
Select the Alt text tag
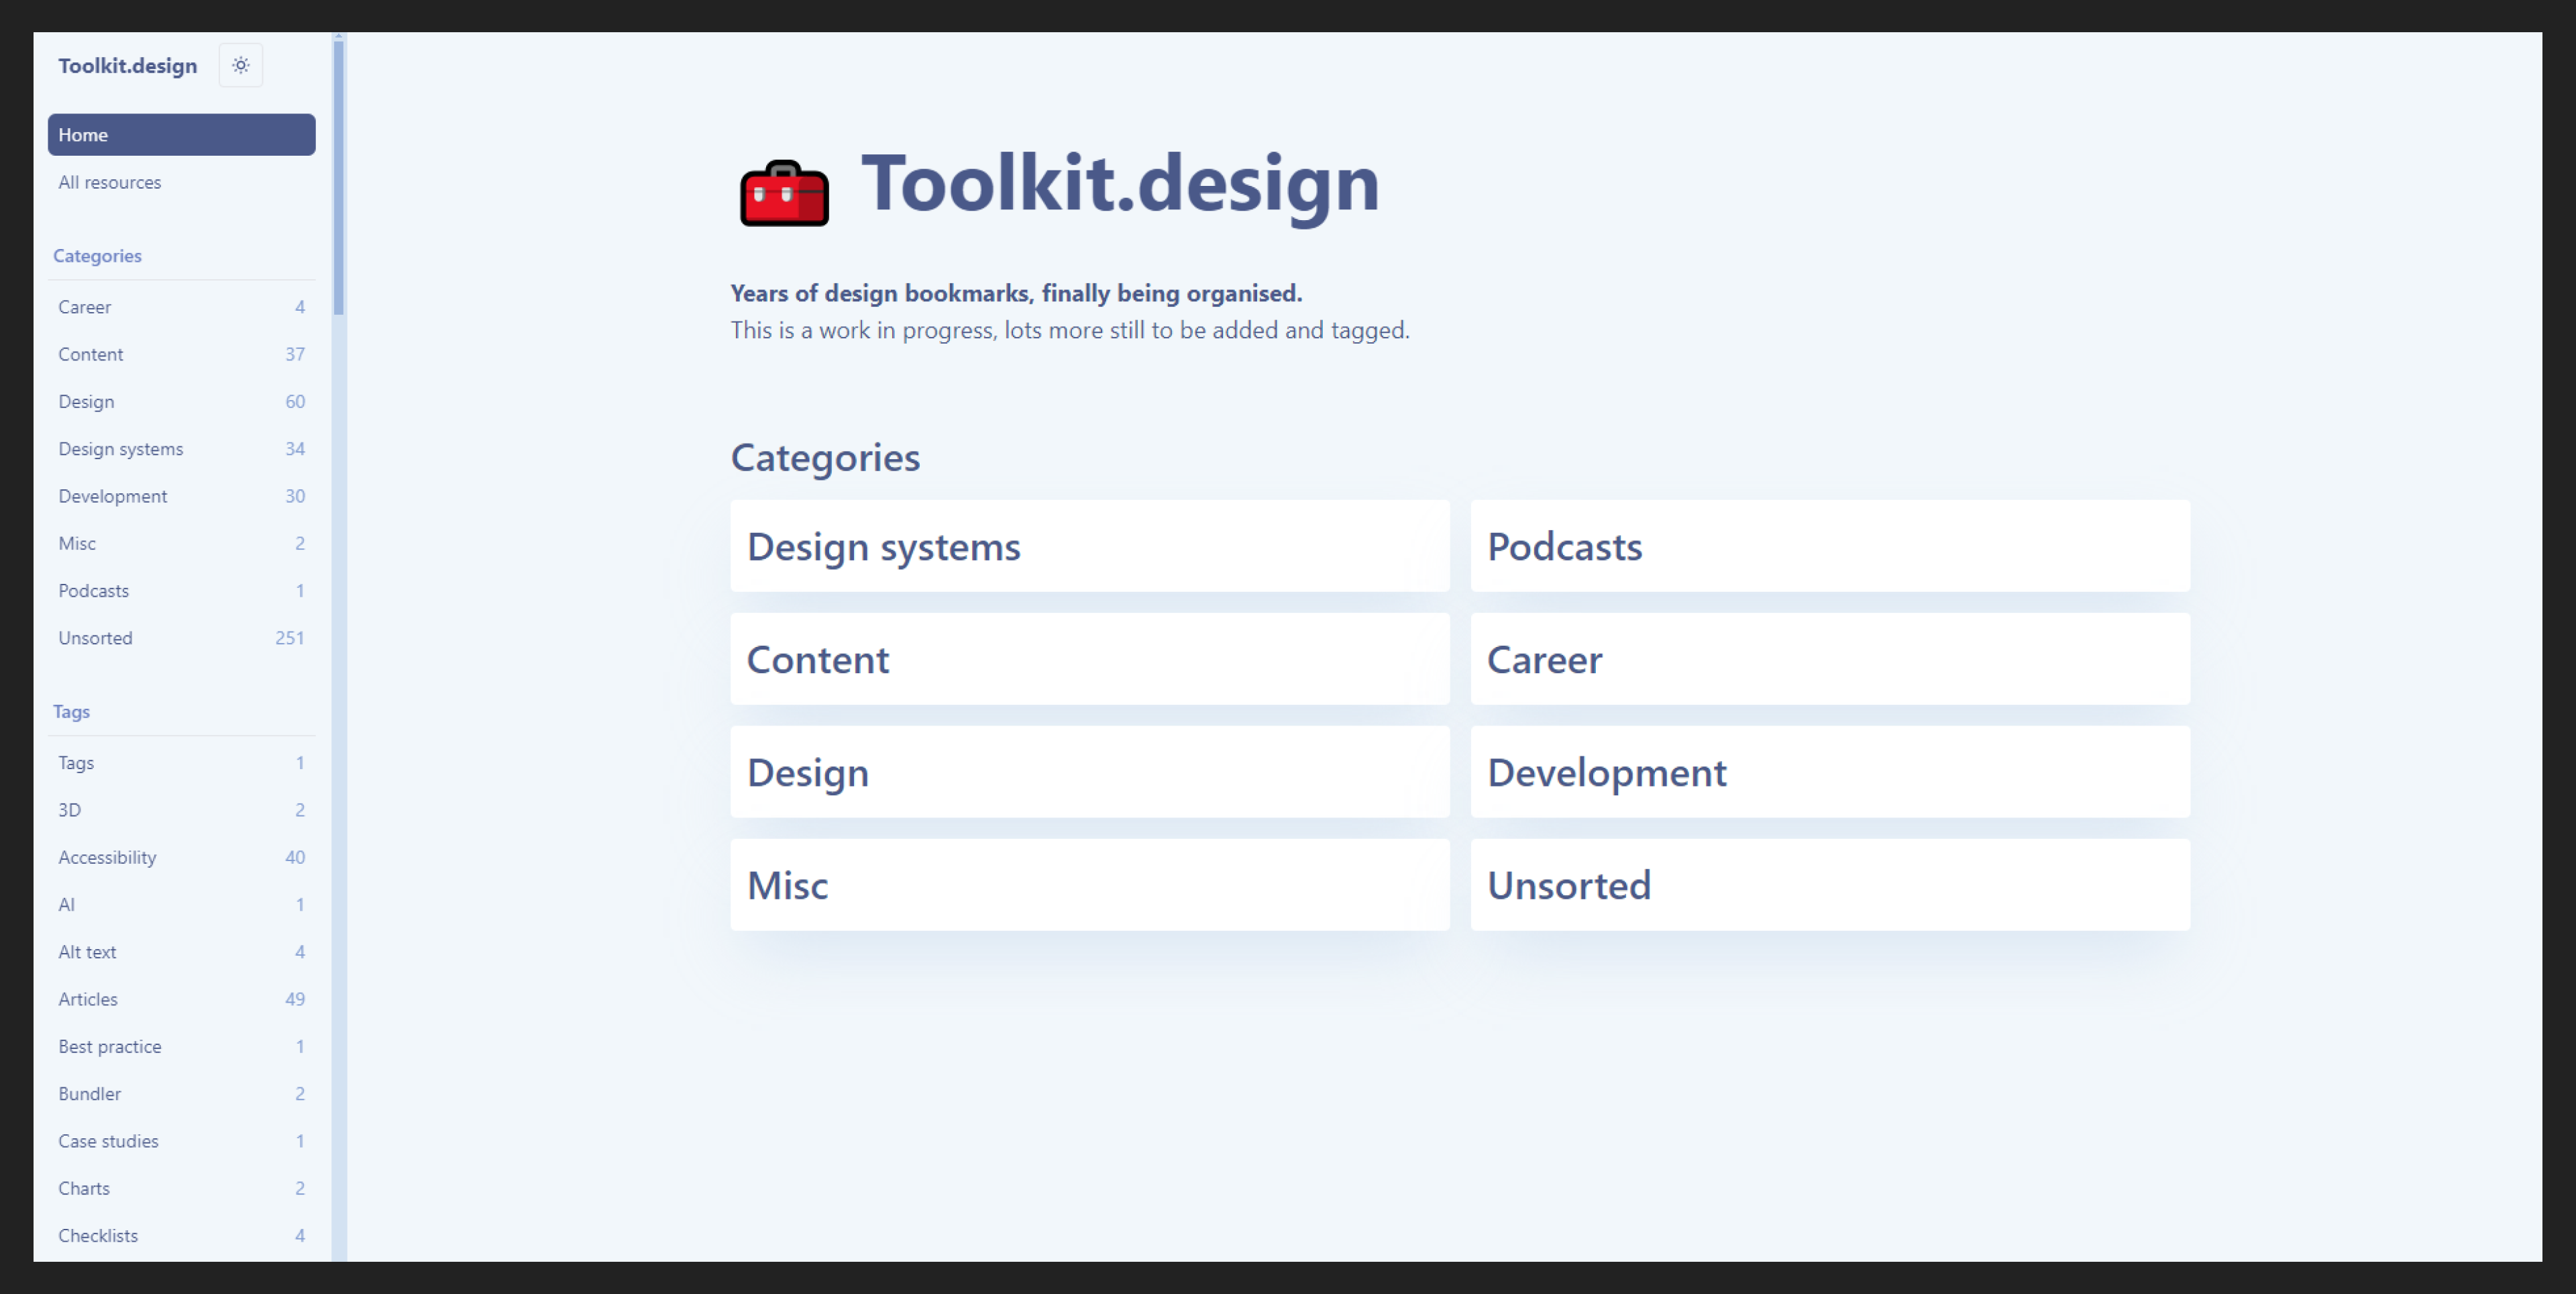(180, 952)
